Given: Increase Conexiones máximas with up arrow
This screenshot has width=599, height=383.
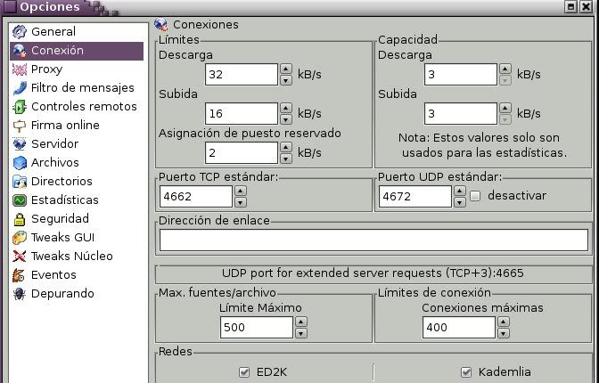Looking at the screenshot, I should point(504,322).
